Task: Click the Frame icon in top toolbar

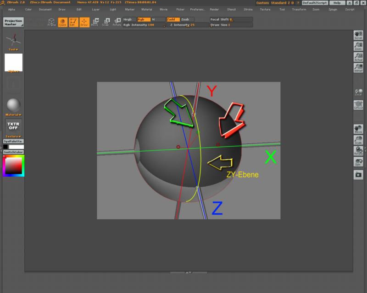Action: coord(51,22)
